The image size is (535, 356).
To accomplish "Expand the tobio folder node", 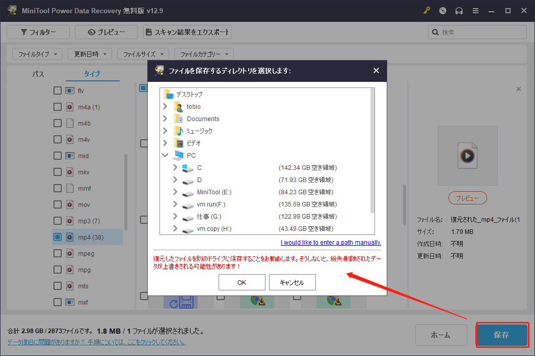I will coord(165,106).
